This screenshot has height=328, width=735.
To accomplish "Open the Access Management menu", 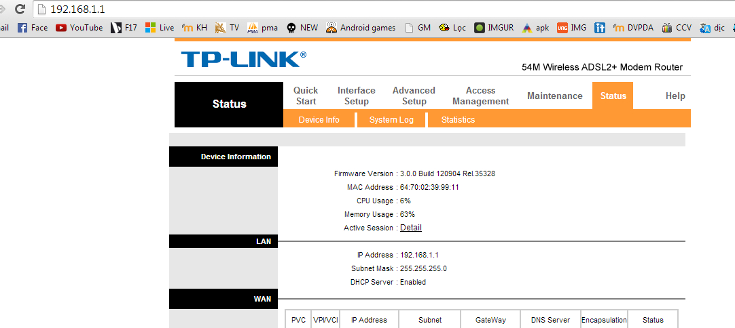I will coord(480,96).
